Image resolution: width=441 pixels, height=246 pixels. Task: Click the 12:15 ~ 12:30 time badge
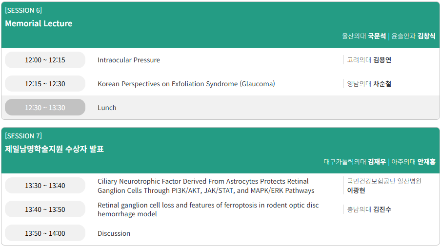click(45, 84)
